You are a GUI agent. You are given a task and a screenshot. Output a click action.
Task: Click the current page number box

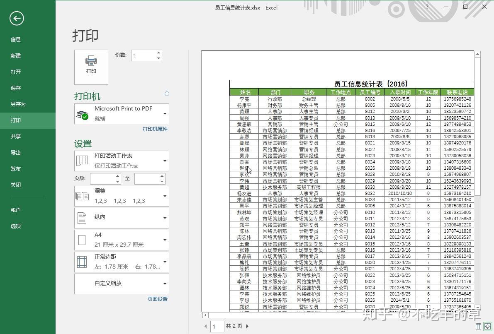coord(217,327)
